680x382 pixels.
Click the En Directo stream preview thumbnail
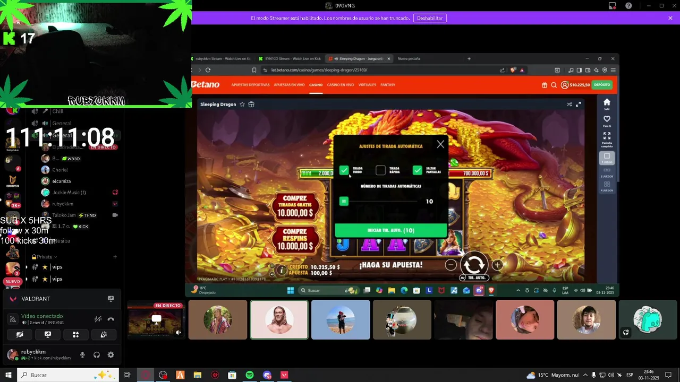click(156, 320)
